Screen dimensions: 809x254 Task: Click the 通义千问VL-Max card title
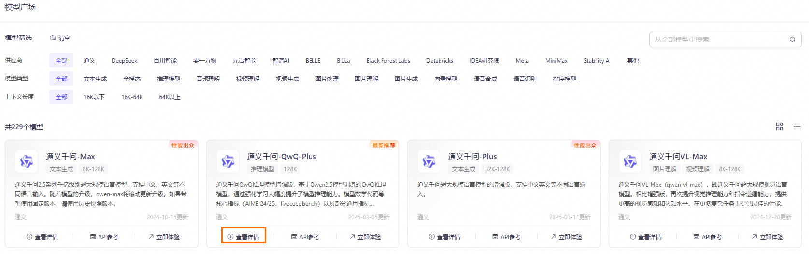click(678, 157)
